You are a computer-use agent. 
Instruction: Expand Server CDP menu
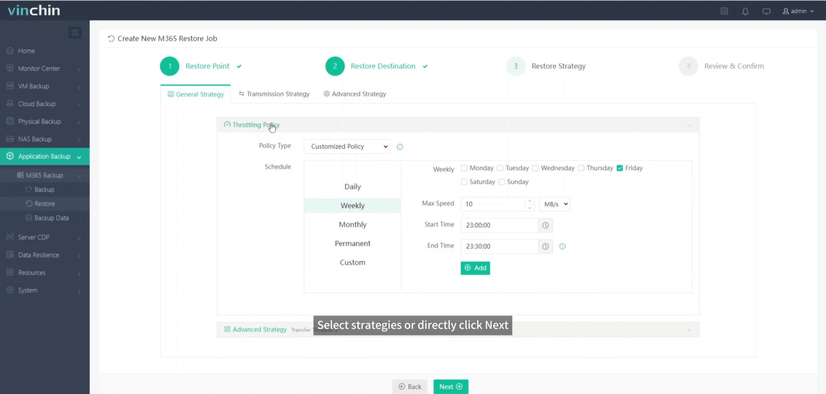45,237
